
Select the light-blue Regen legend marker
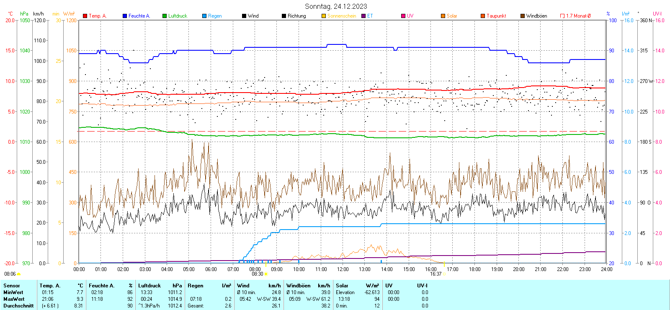[204, 16]
